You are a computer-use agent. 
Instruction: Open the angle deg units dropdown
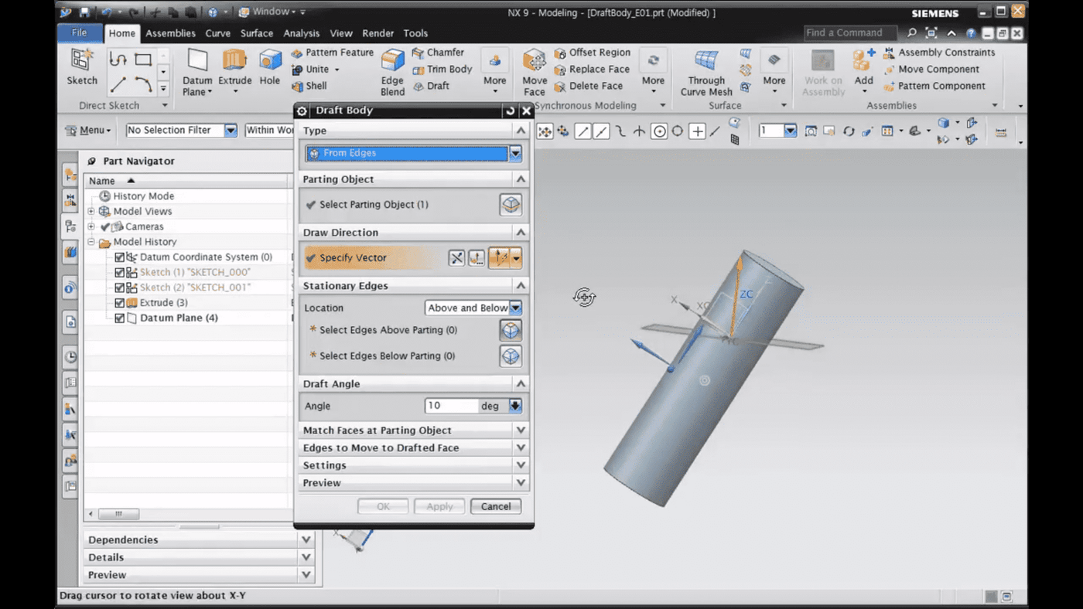click(515, 406)
